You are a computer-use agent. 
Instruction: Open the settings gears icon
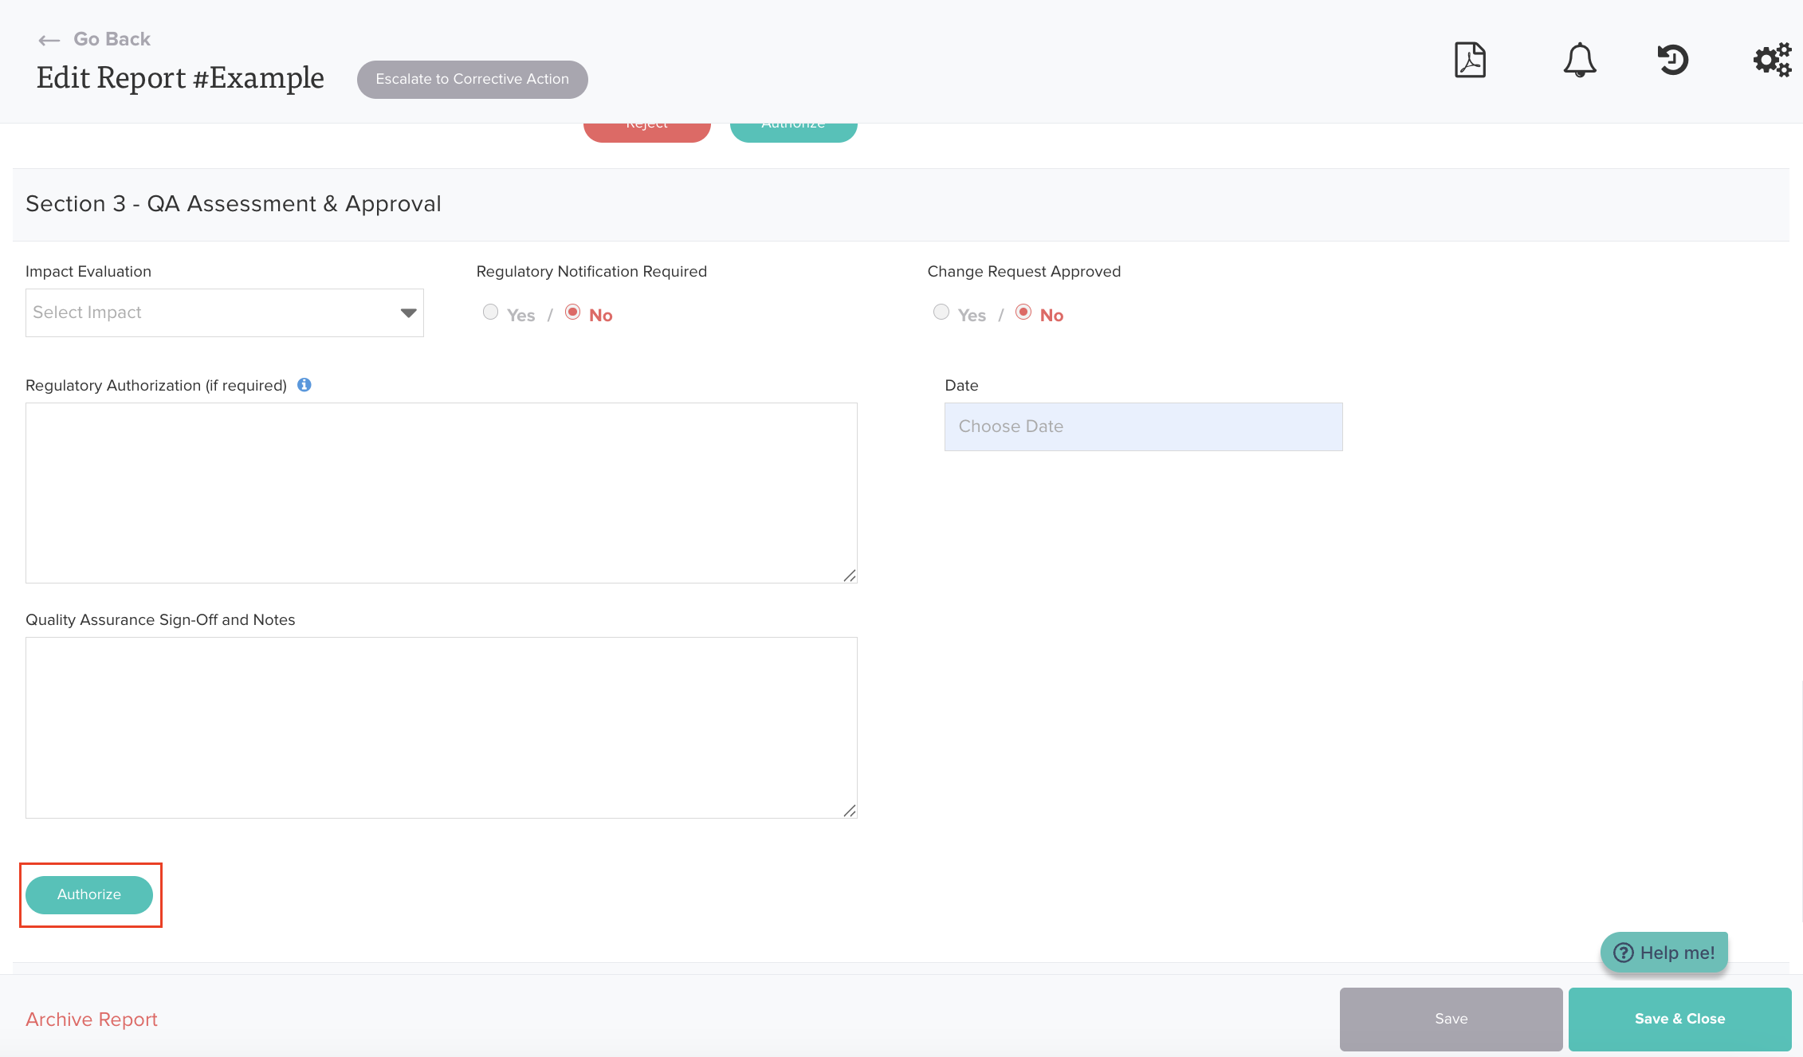1772,60
